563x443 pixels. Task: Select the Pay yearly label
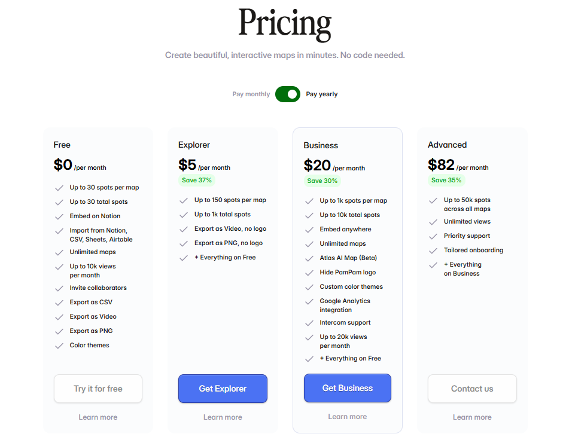322,94
